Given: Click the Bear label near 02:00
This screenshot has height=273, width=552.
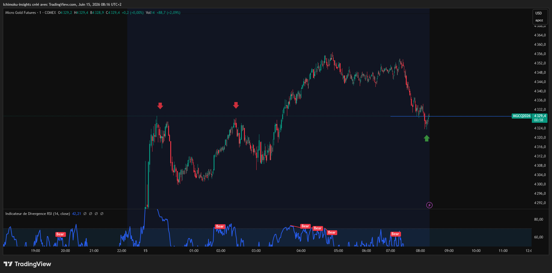Looking at the screenshot, I should click(220, 227).
